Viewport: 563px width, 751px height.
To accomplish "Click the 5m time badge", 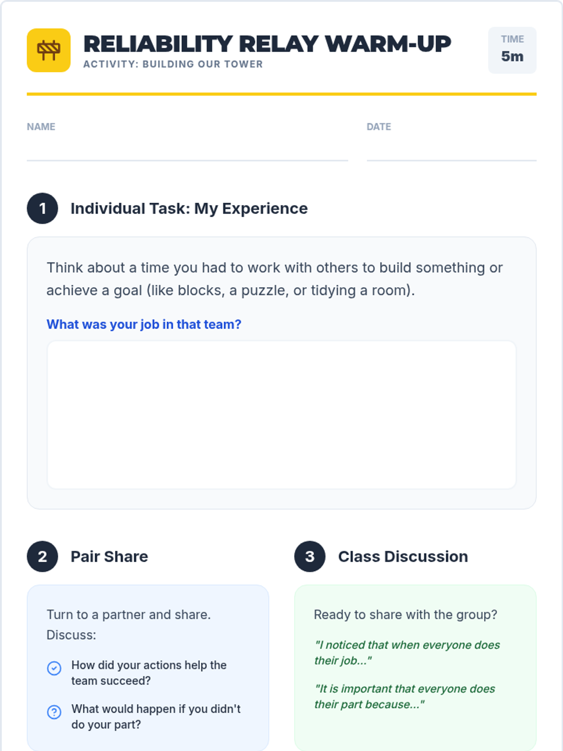I will click(512, 50).
